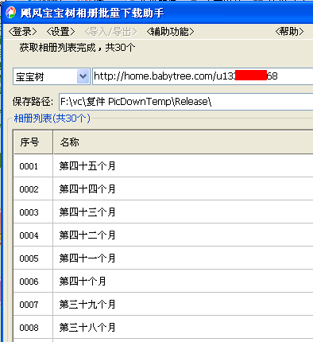
Task: Click the babytree URL input field
Action: [203, 76]
